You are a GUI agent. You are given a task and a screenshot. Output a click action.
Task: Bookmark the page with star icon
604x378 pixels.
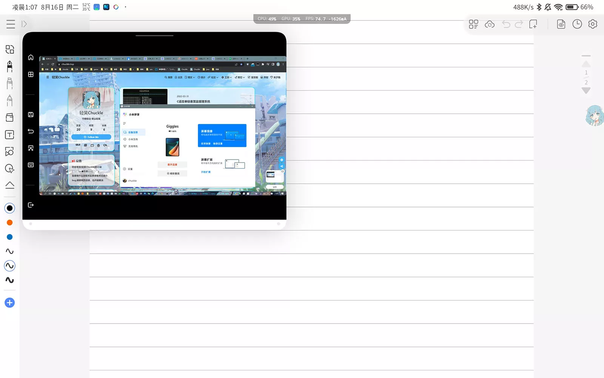241,64
